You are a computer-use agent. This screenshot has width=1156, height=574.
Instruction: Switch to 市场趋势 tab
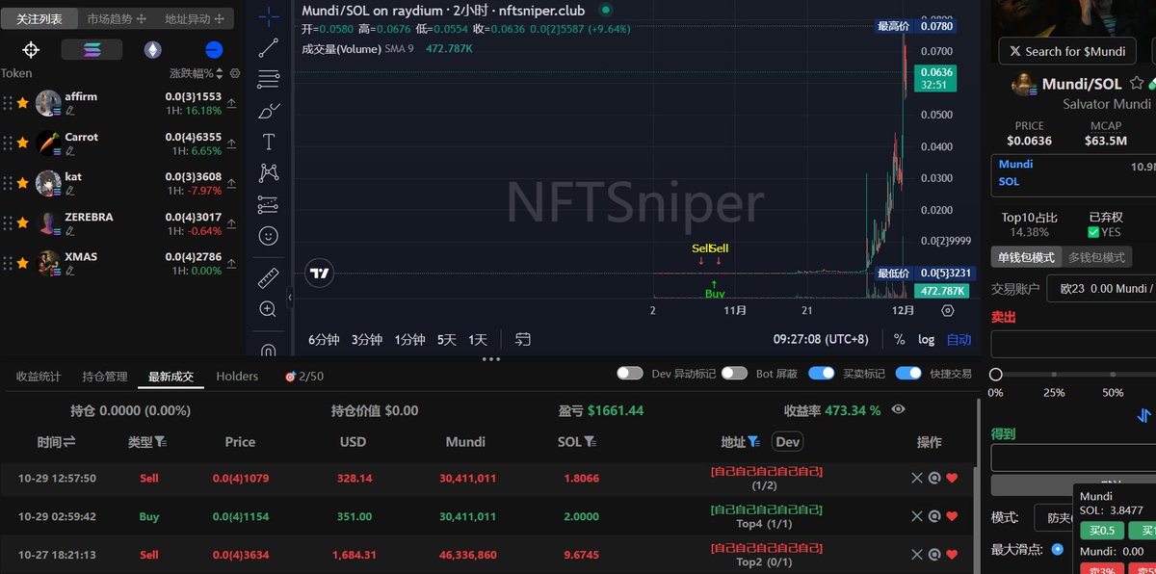117,18
